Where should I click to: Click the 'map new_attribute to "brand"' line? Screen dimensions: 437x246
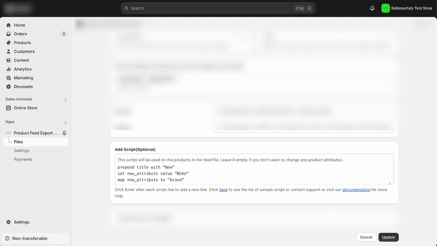pos(151,180)
